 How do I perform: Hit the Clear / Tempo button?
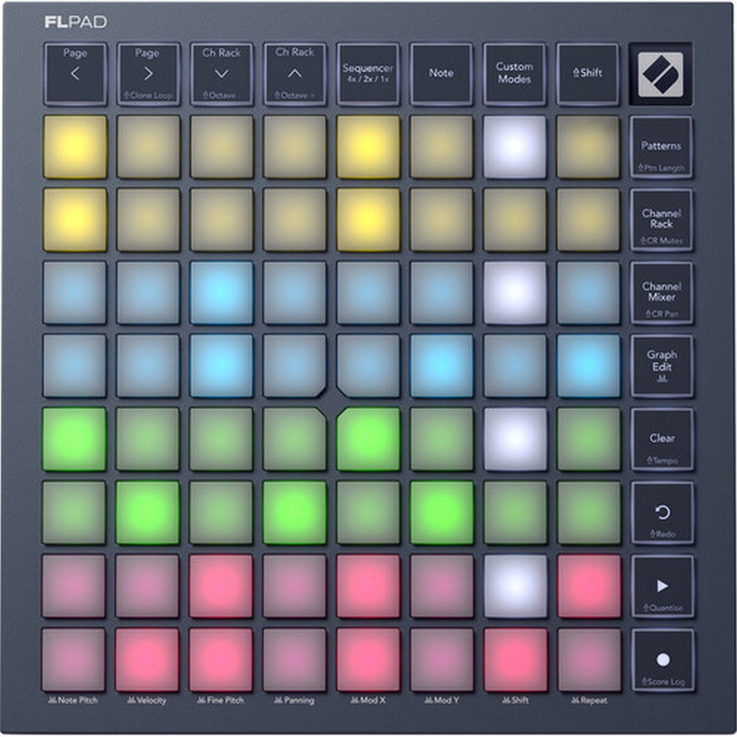[x=662, y=440]
